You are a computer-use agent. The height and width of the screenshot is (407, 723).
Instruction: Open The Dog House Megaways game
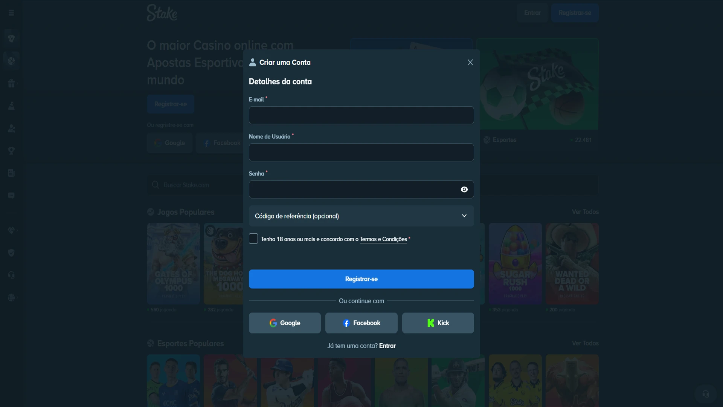coord(224,263)
